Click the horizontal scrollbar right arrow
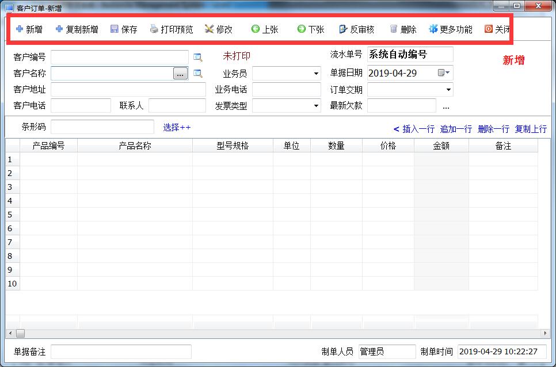Image resolution: width=556 pixels, height=367 pixels. pos(546,333)
